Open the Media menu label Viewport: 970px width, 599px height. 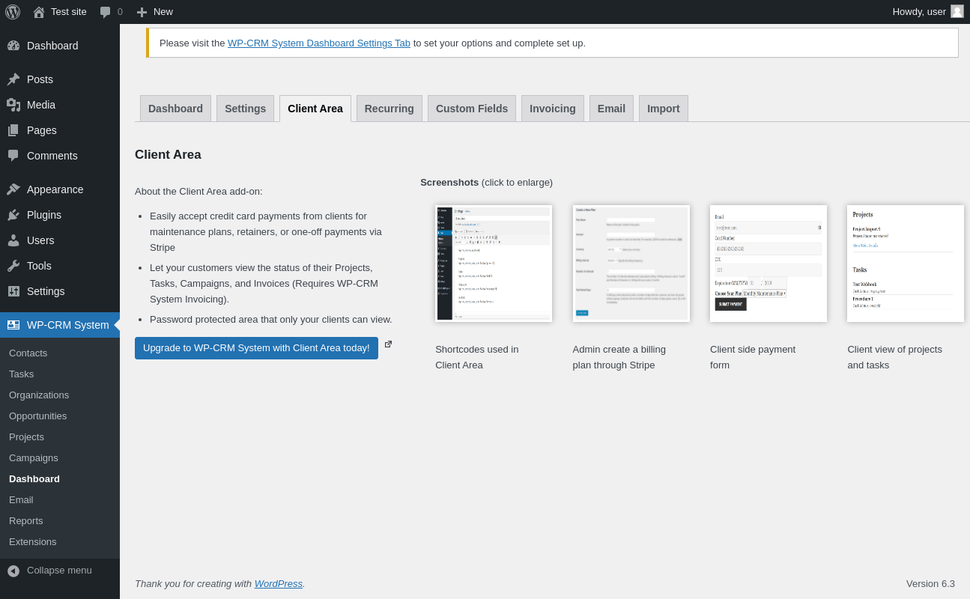[x=41, y=105]
